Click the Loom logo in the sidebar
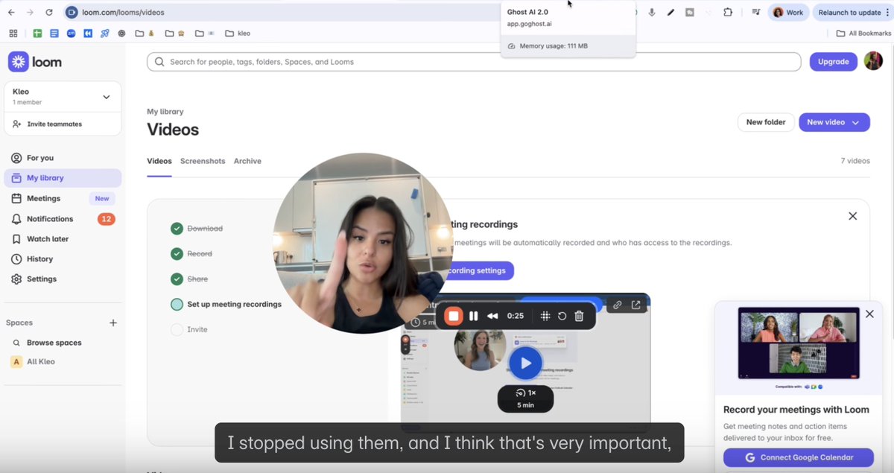The width and height of the screenshot is (894, 473). coord(35,62)
